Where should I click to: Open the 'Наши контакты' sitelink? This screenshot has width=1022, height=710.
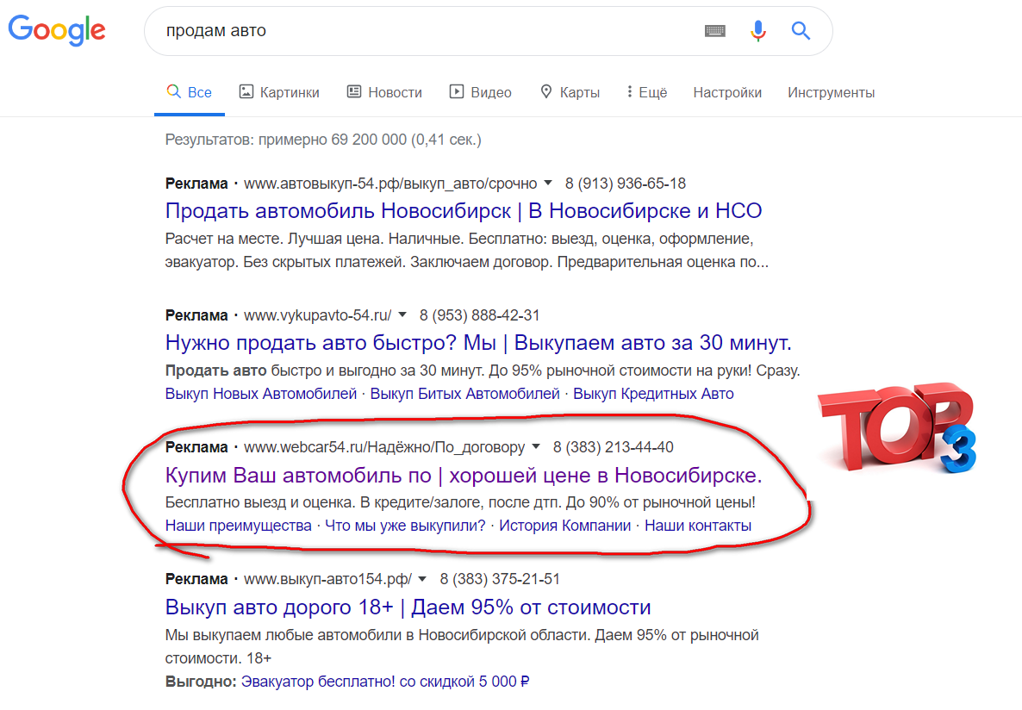[698, 526]
